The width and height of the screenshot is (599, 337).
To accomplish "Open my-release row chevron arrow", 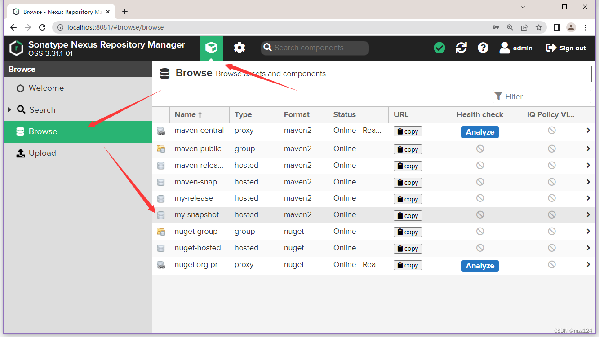I will point(588,198).
